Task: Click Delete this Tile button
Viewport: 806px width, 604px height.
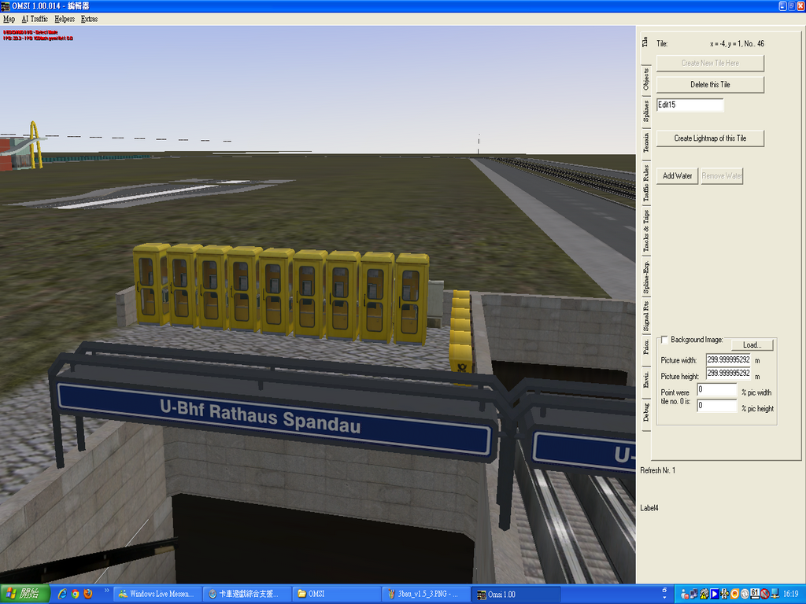Action: tap(710, 84)
